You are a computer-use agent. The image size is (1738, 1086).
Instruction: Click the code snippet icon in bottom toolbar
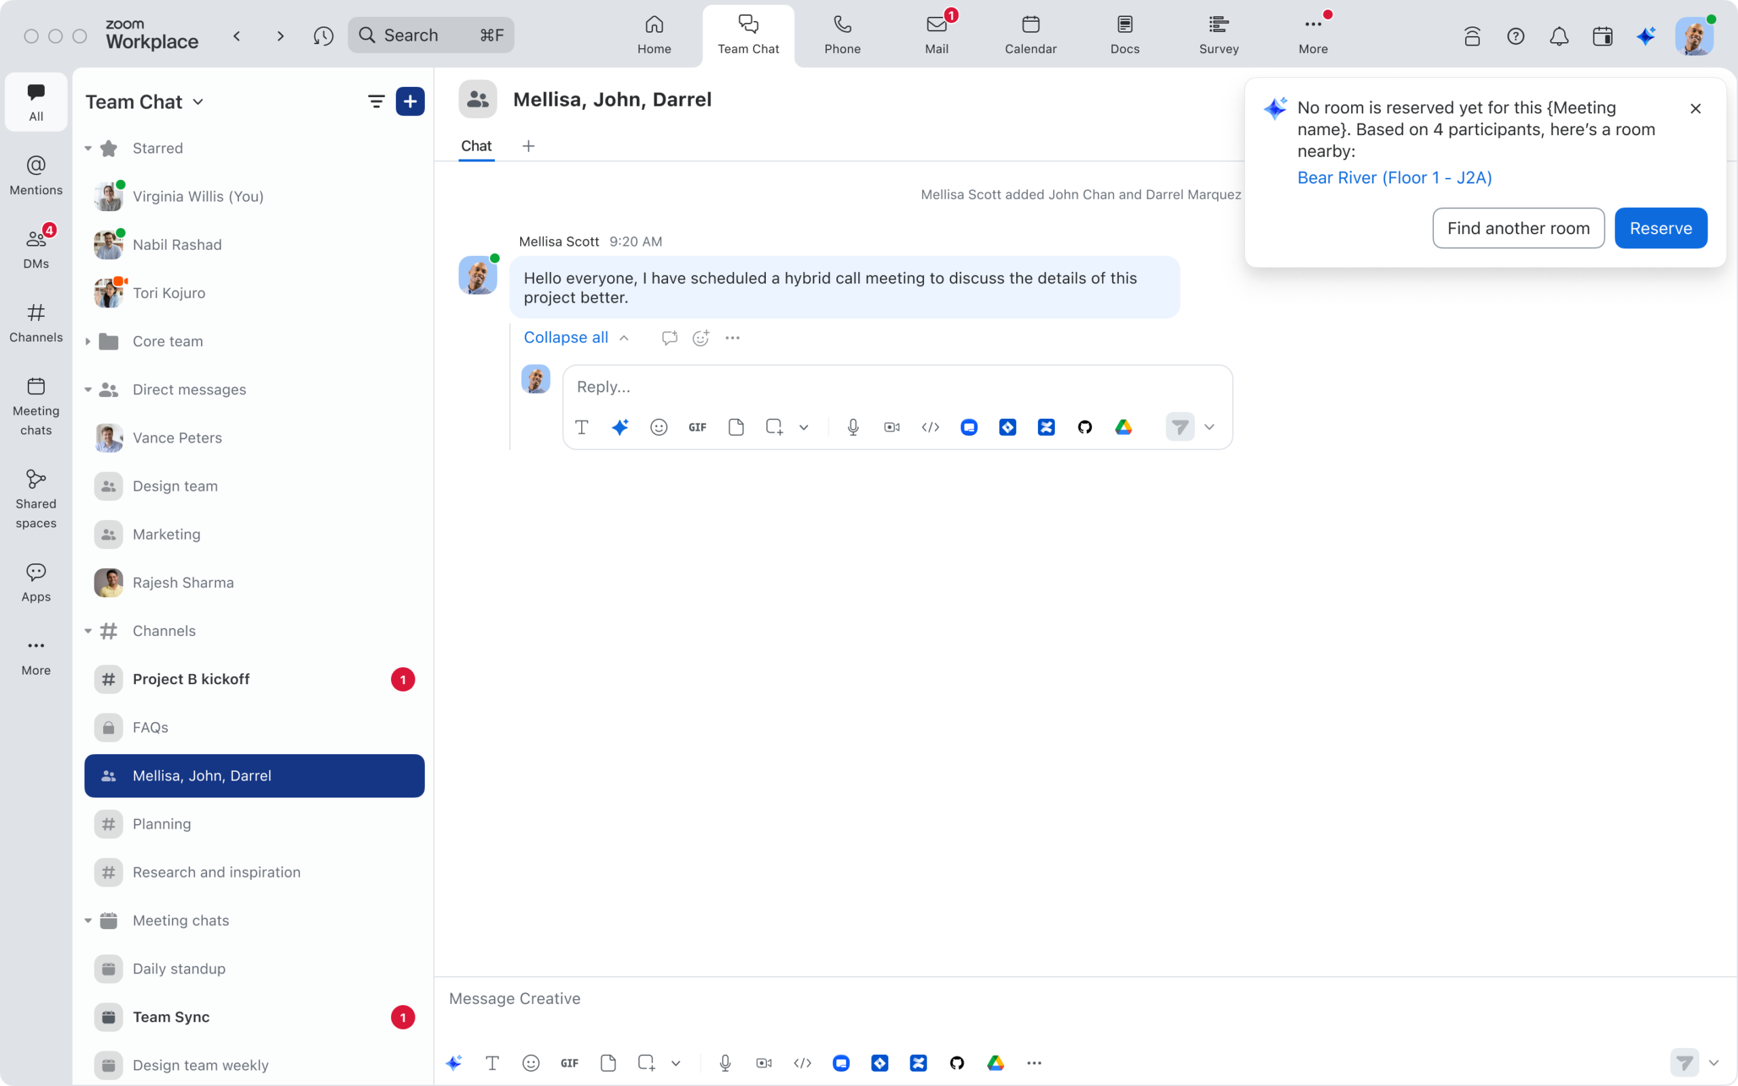coord(802,1063)
